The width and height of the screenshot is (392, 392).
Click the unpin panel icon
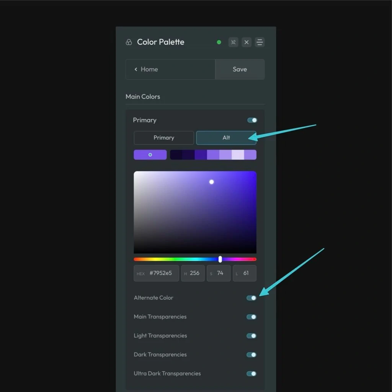(233, 42)
